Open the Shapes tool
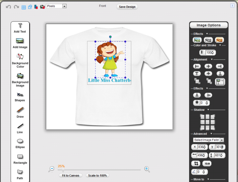Image resolution: width=238 pixels, height=182 pixels. [x=20, y=97]
